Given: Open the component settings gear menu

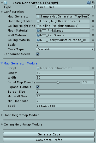Looking at the screenshot, I should coord(93,3).
